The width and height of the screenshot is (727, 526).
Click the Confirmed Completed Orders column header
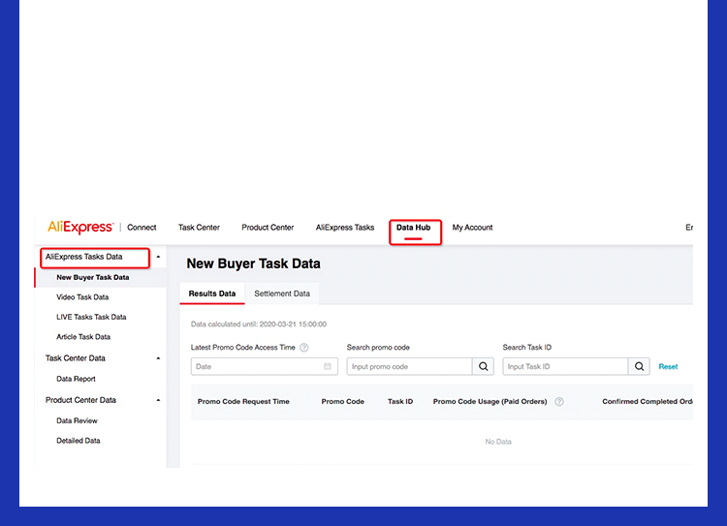(x=648, y=402)
